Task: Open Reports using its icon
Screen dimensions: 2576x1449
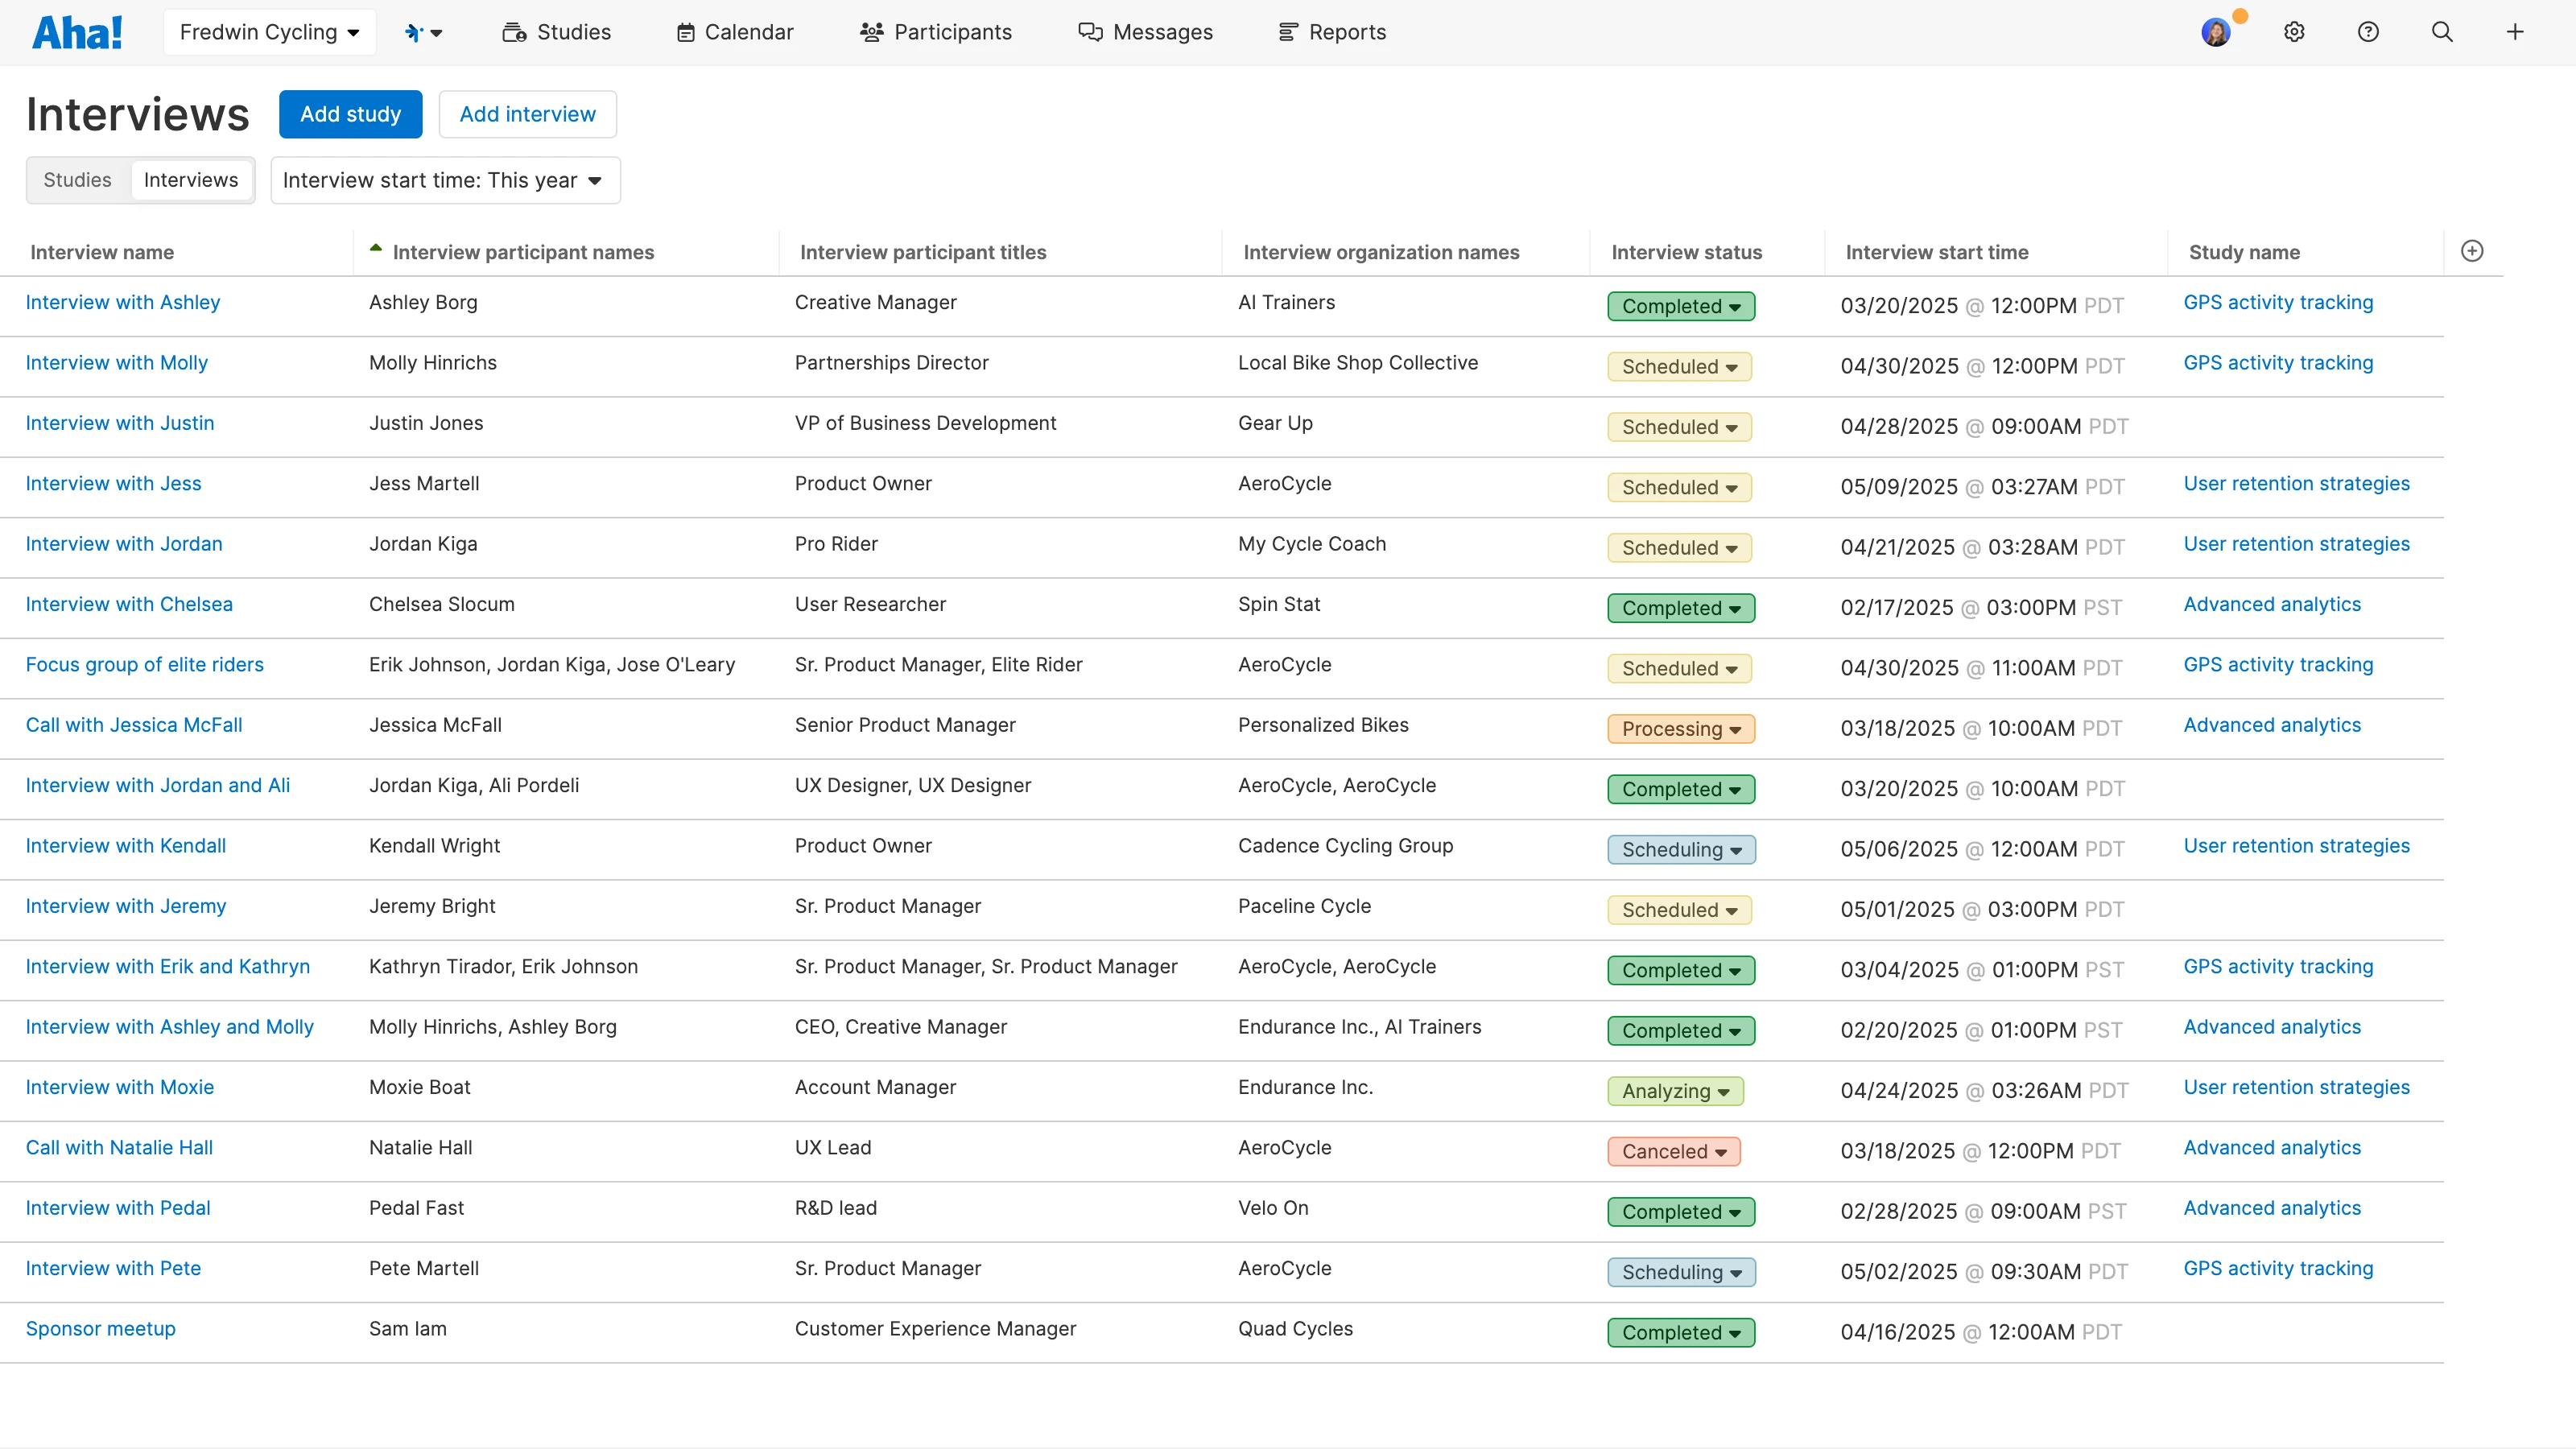Action: tap(1287, 31)
